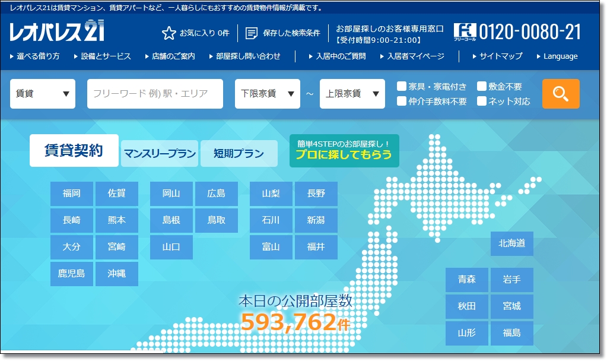Click the phone number 0120-0080-21

[x=530, y=31]
